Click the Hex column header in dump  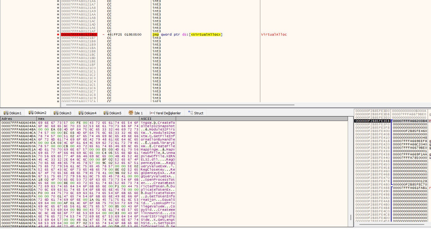(x=88, y=119)
